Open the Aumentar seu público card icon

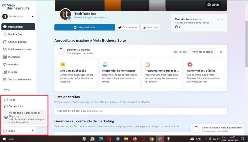coord(190,65)
